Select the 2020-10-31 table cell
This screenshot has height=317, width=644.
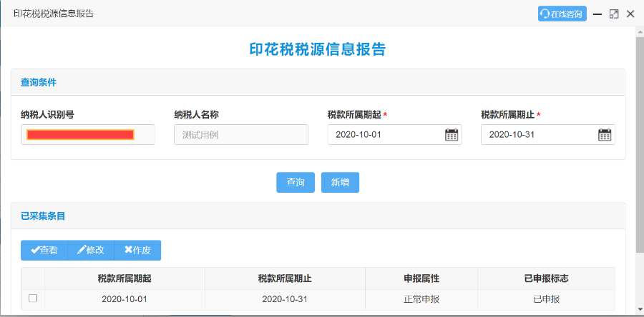coord(285,299)
